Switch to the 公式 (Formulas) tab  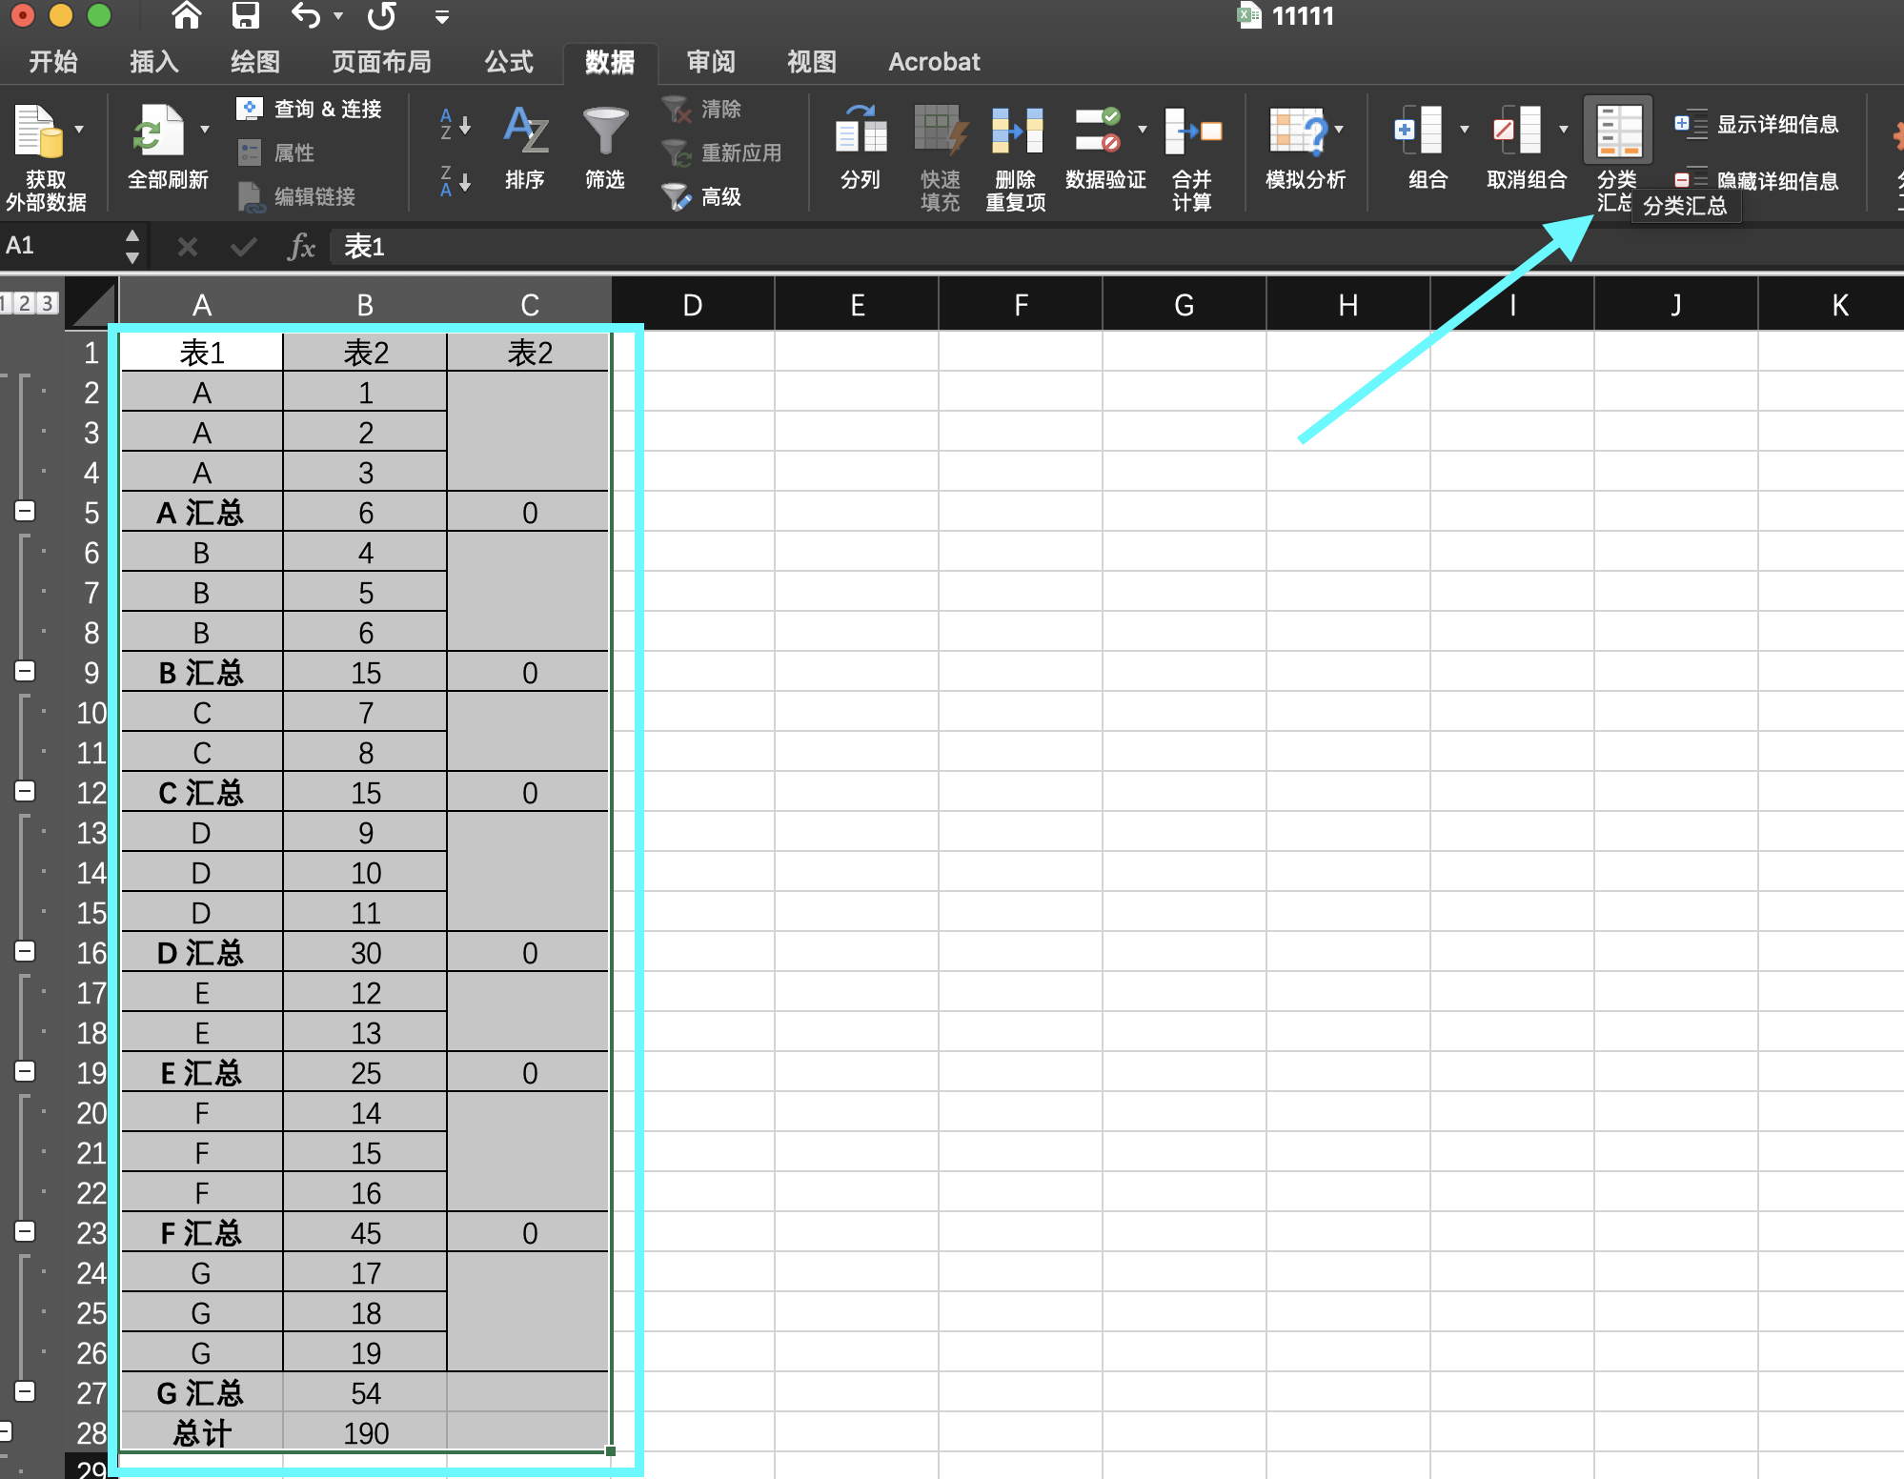[x=506, y=61]
